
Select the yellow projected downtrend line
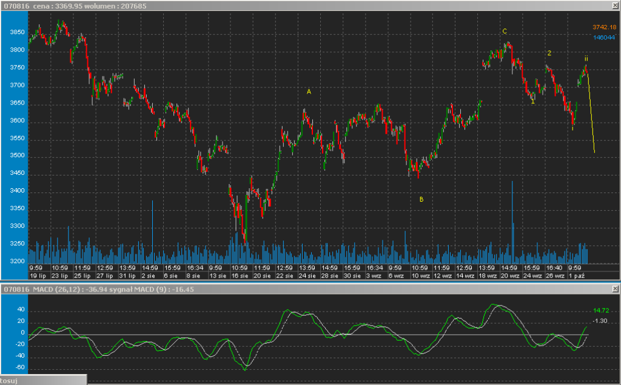pyautogui.click(x=591, y=112)
